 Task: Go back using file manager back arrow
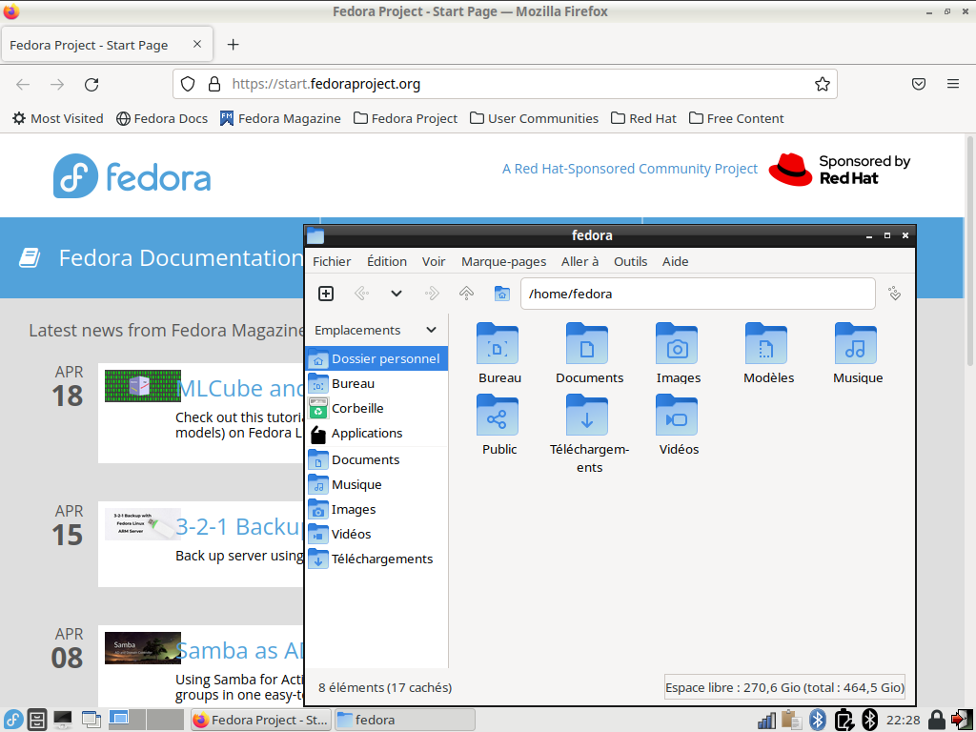[x=361, y=294]
